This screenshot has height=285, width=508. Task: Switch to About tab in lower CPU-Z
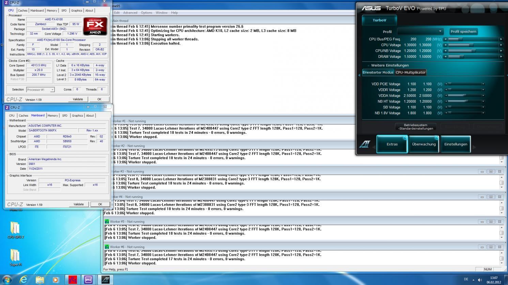click(x=90, y=116)
